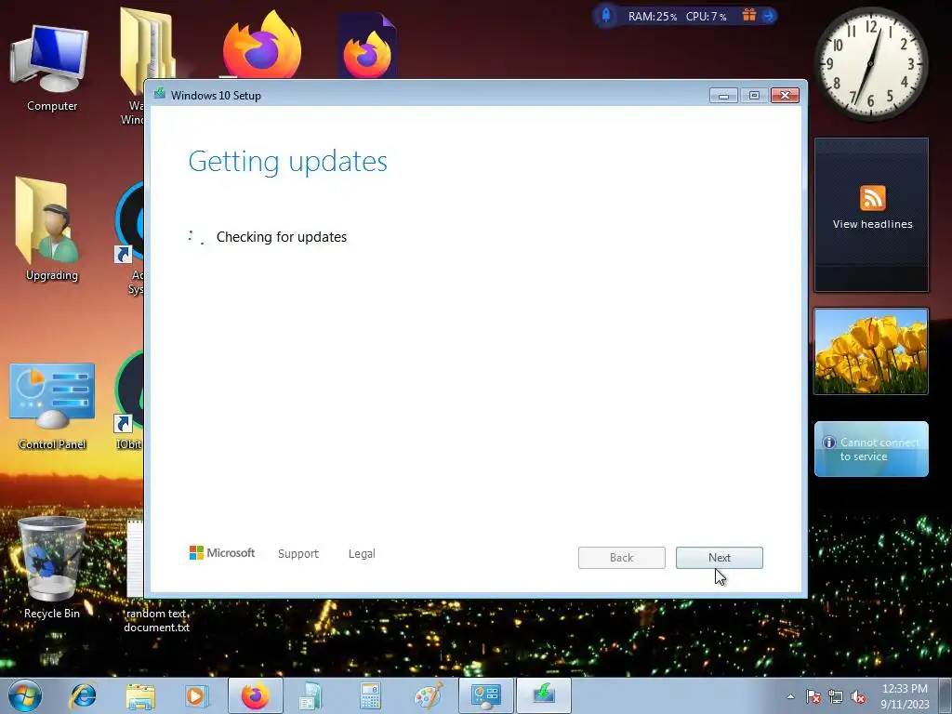
Task: Open Paint from the taskbar
Action: [429, 695]
